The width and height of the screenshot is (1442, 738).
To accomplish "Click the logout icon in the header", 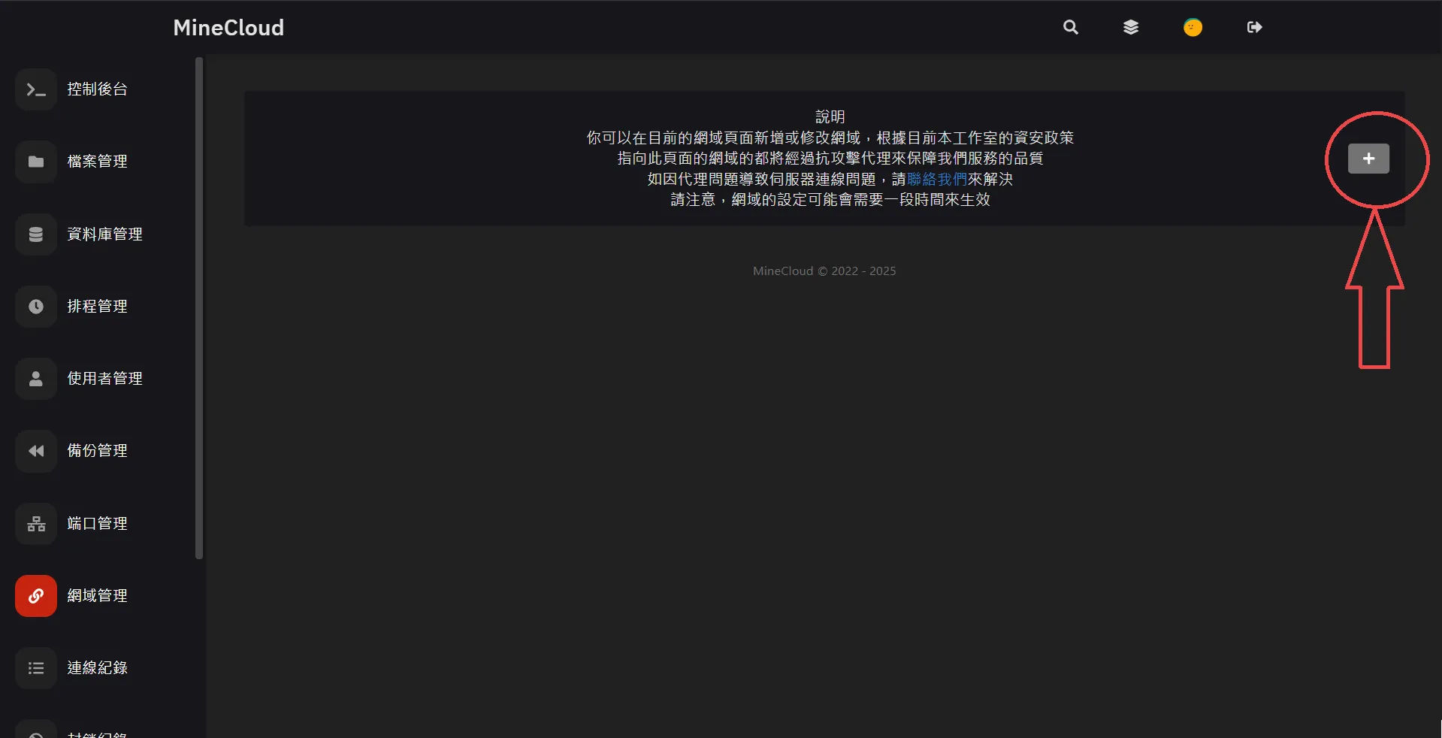I will [1254, 28].
